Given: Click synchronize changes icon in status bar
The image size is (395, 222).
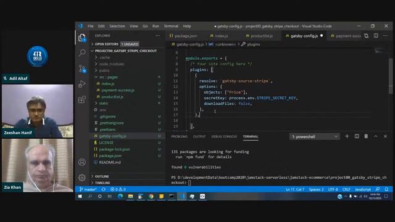Looking at the screenshot, I should point(104,189).
